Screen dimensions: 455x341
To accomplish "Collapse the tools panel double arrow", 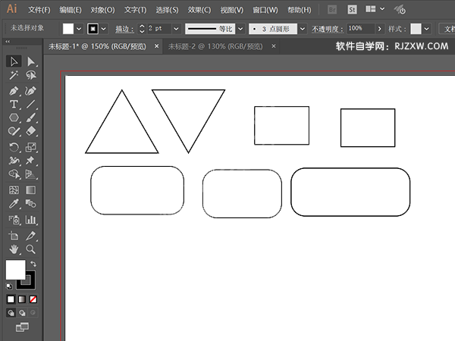I will point(8,42).
